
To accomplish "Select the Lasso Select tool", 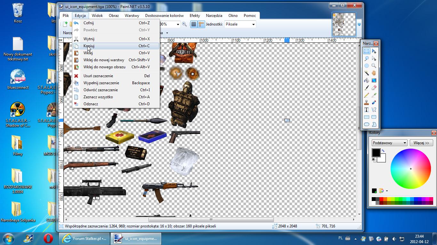I will coord(367,59).
